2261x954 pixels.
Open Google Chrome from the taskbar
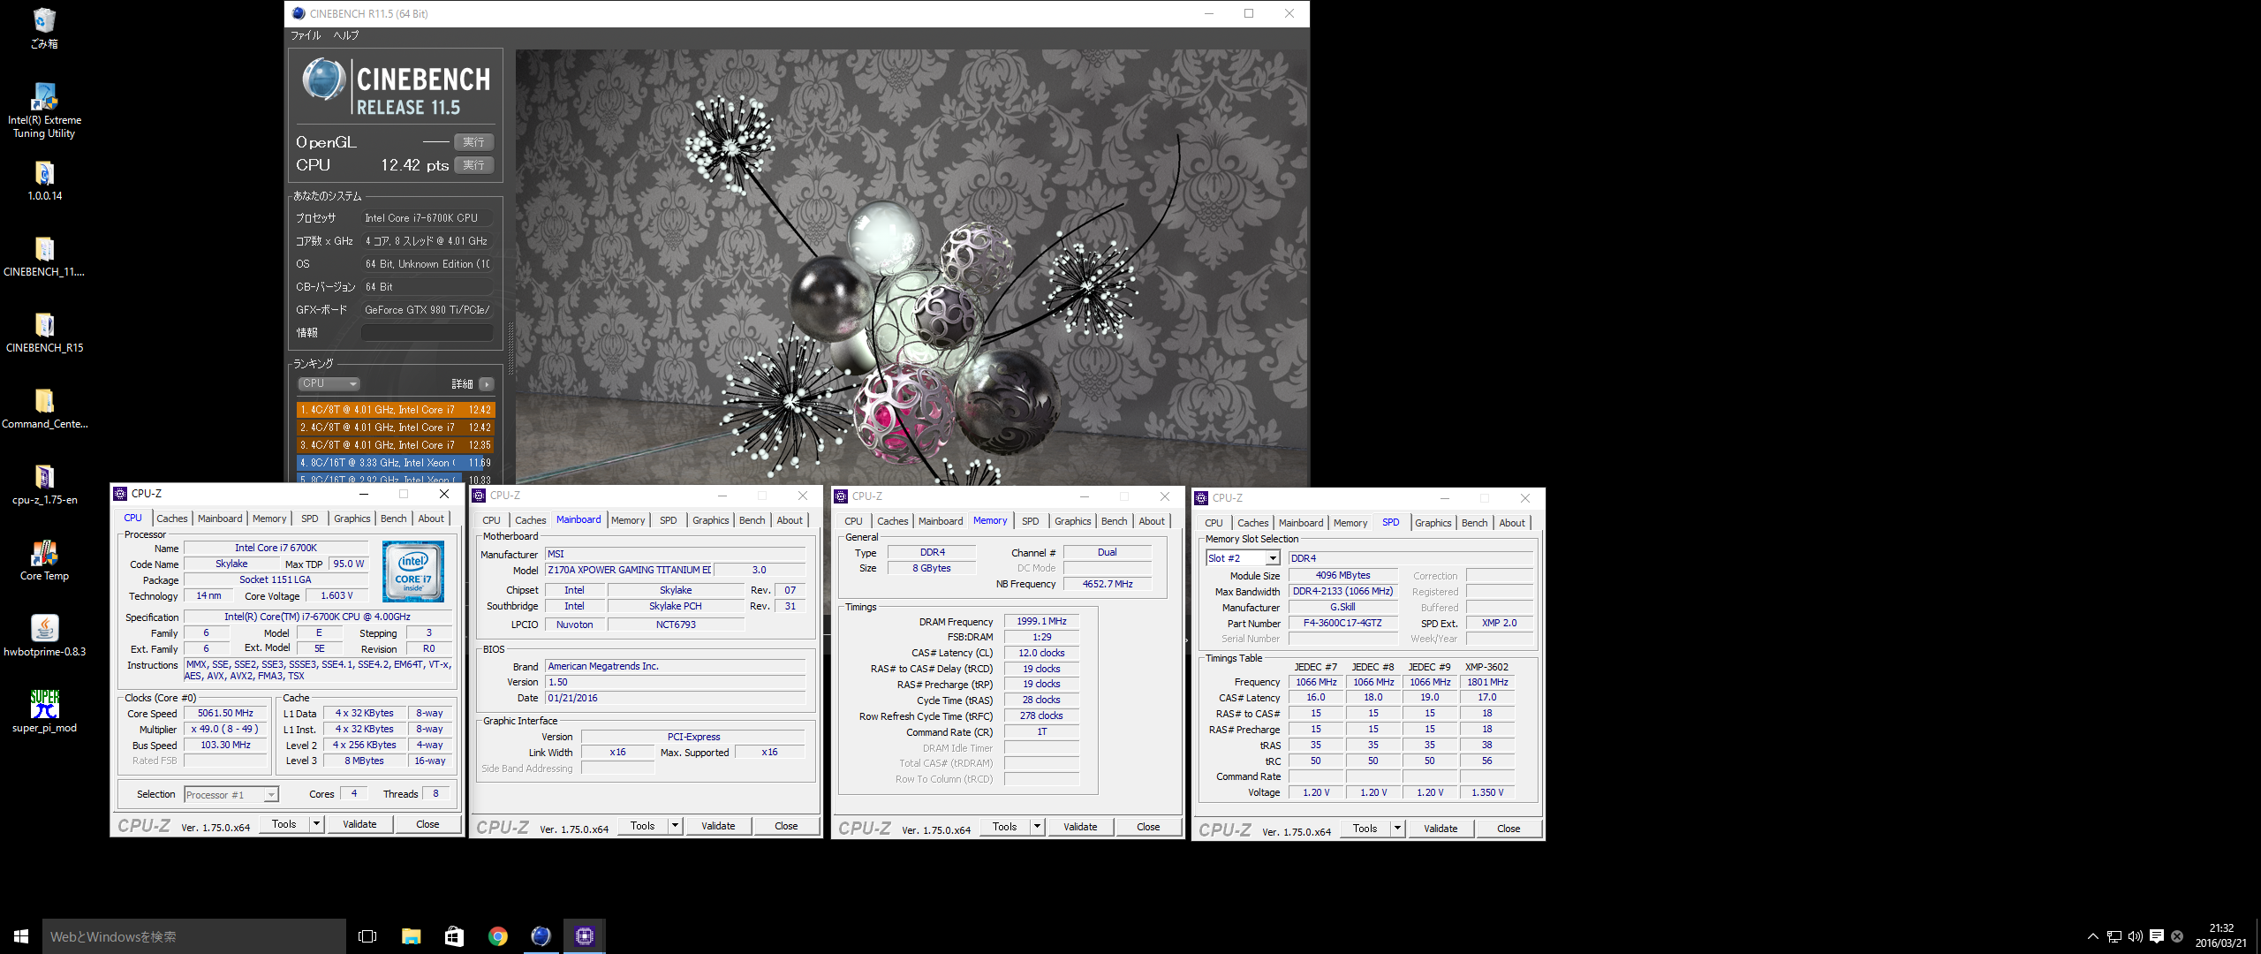click(x=497, y=936)
